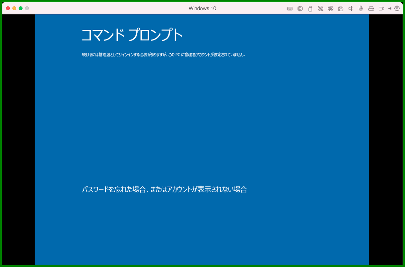Click the video camera icon
The width and height of the screenshot is (405, 267).
coord(381,8)
